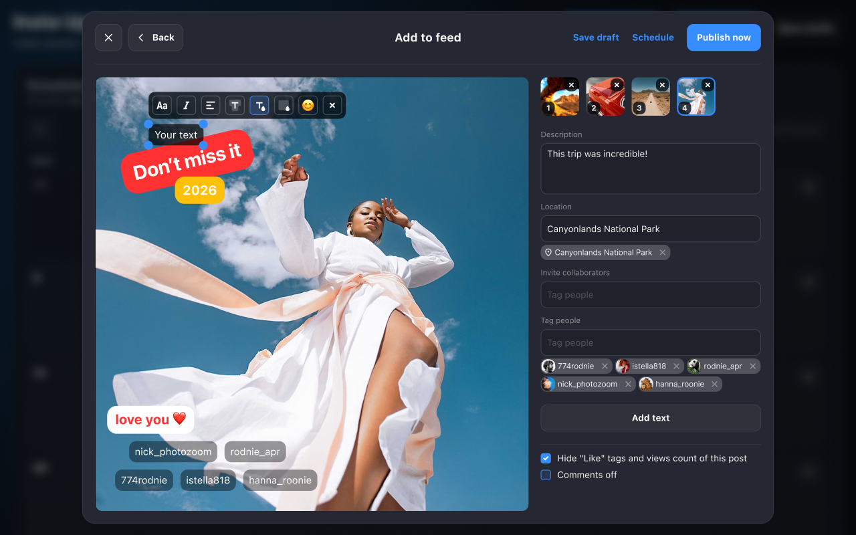The image size is (856, 535).
Task: Focus the Invite collaborators input
Action: (x=651, y=294)
